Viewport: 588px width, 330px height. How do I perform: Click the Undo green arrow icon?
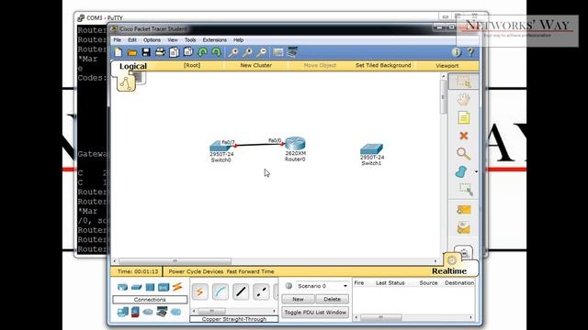coord(202,52)
